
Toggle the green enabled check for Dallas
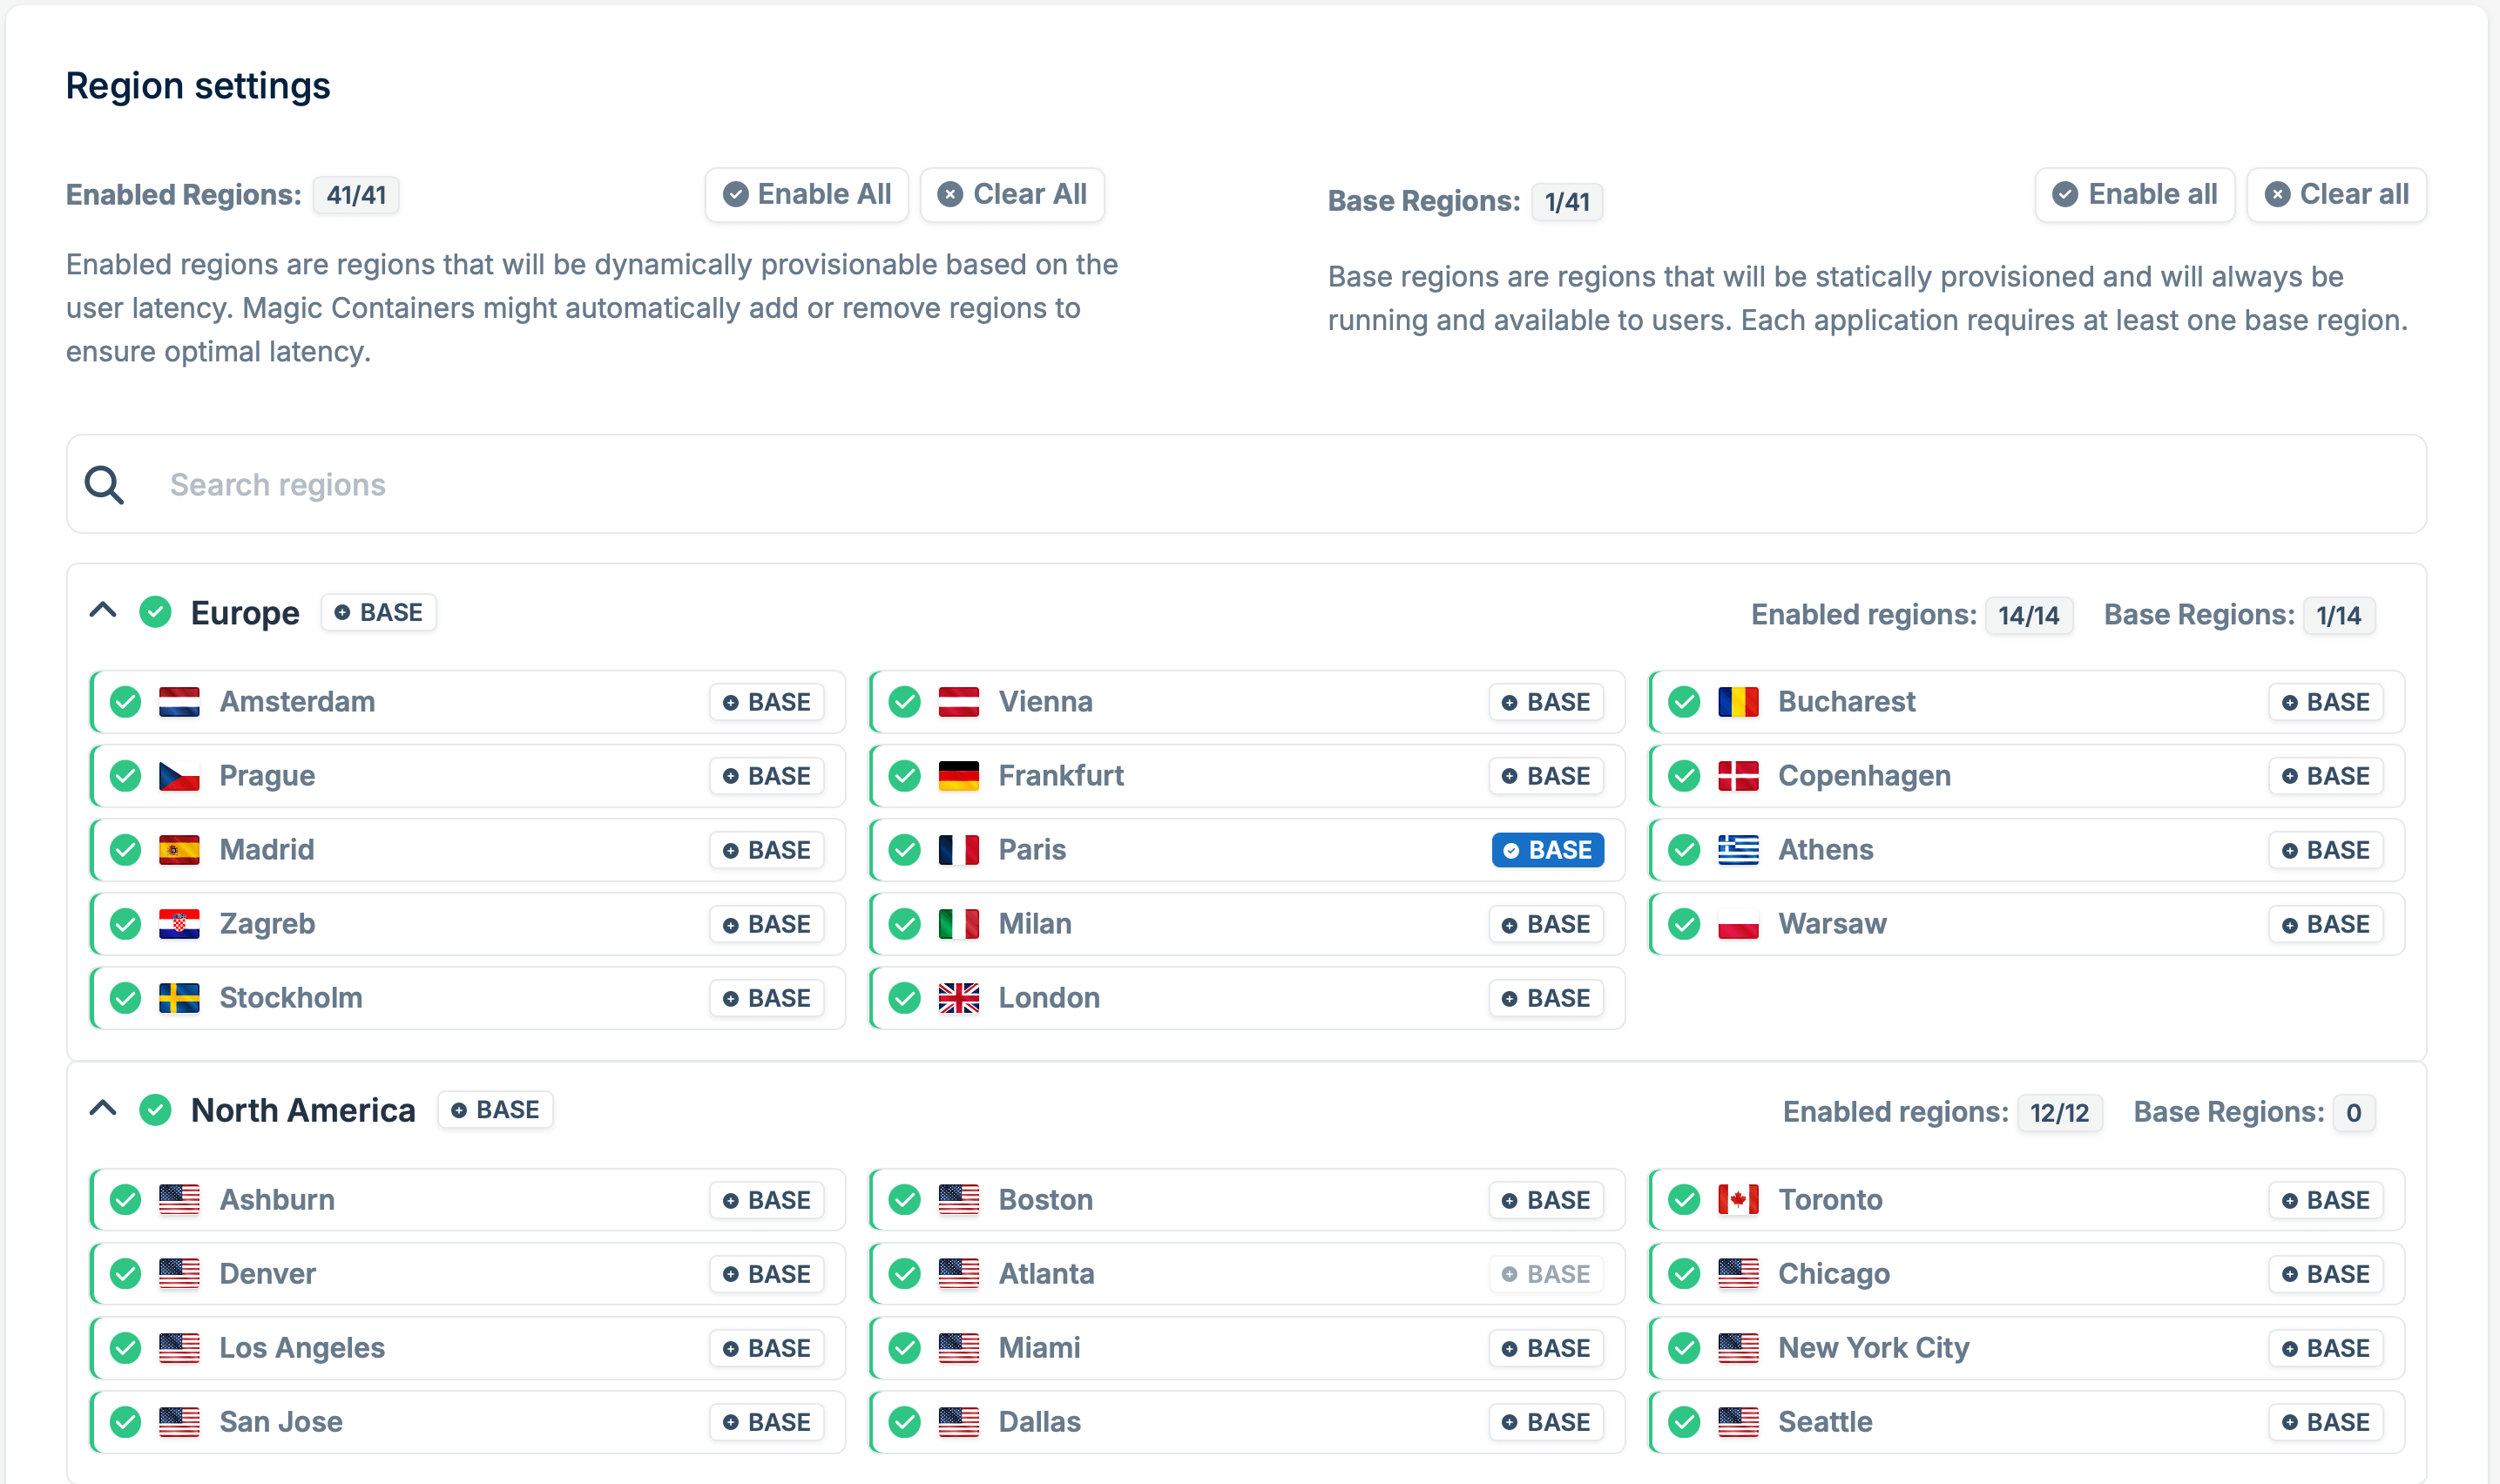[904, 1422]
